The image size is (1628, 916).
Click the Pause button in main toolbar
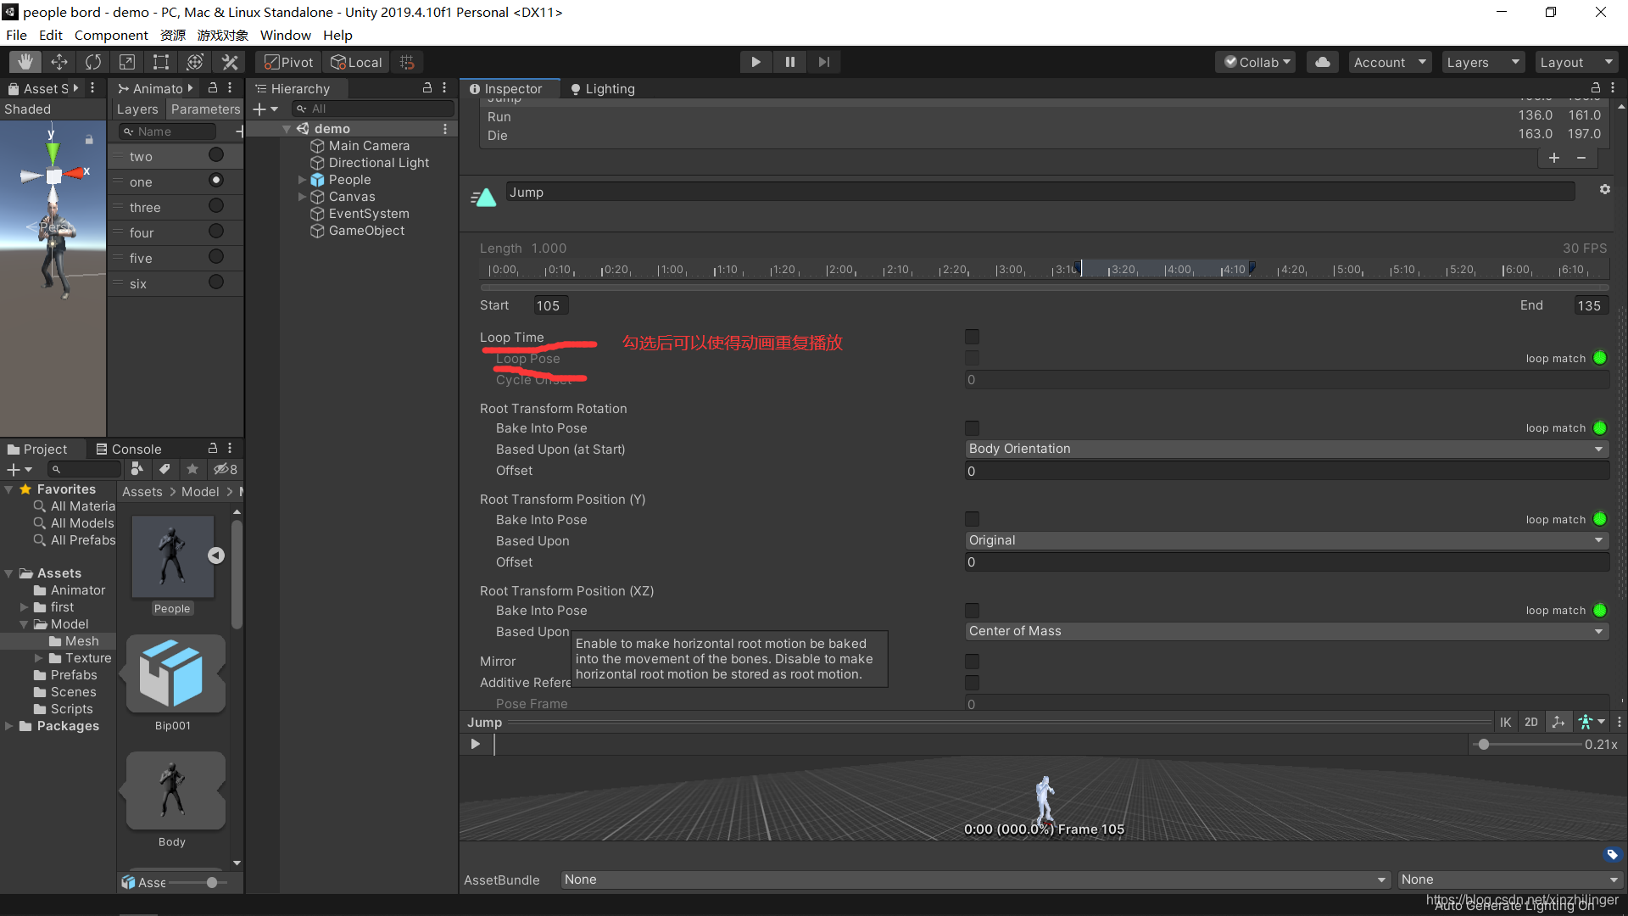(789, 62)
